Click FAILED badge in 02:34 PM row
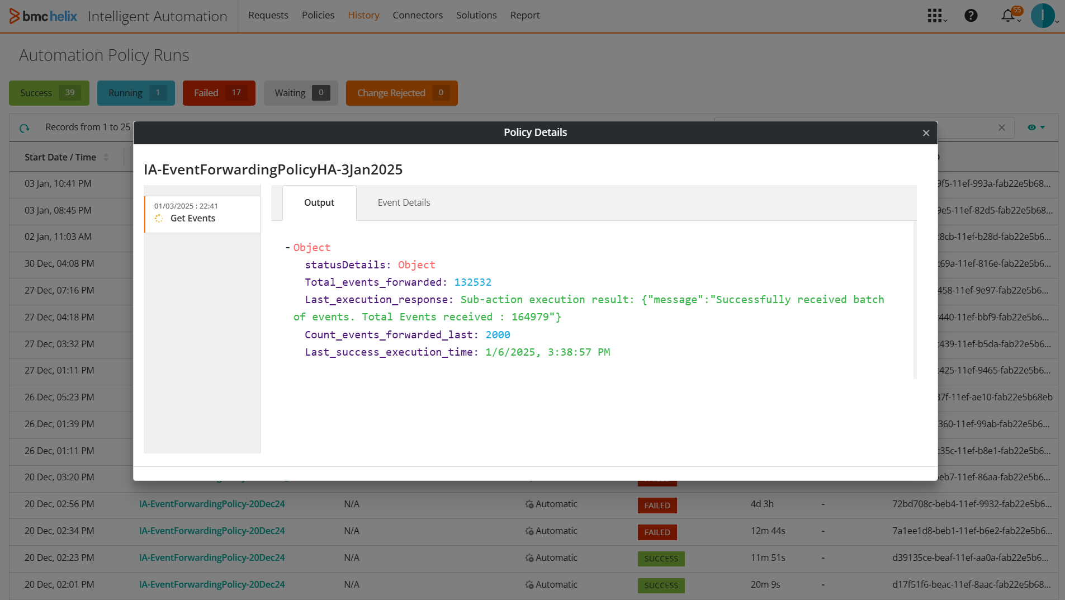 (657, 532)
